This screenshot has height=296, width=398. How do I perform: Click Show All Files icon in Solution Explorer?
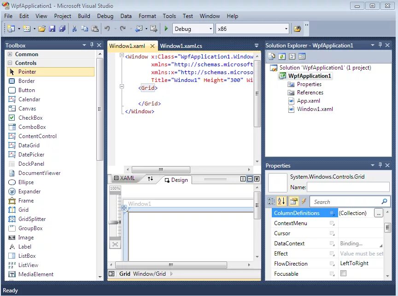[x=292, y=56]
